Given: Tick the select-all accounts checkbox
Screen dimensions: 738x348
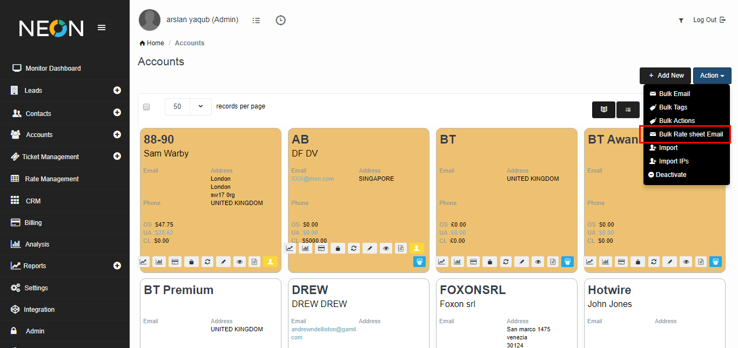Looking at the screenshot, I should [146, 107].
